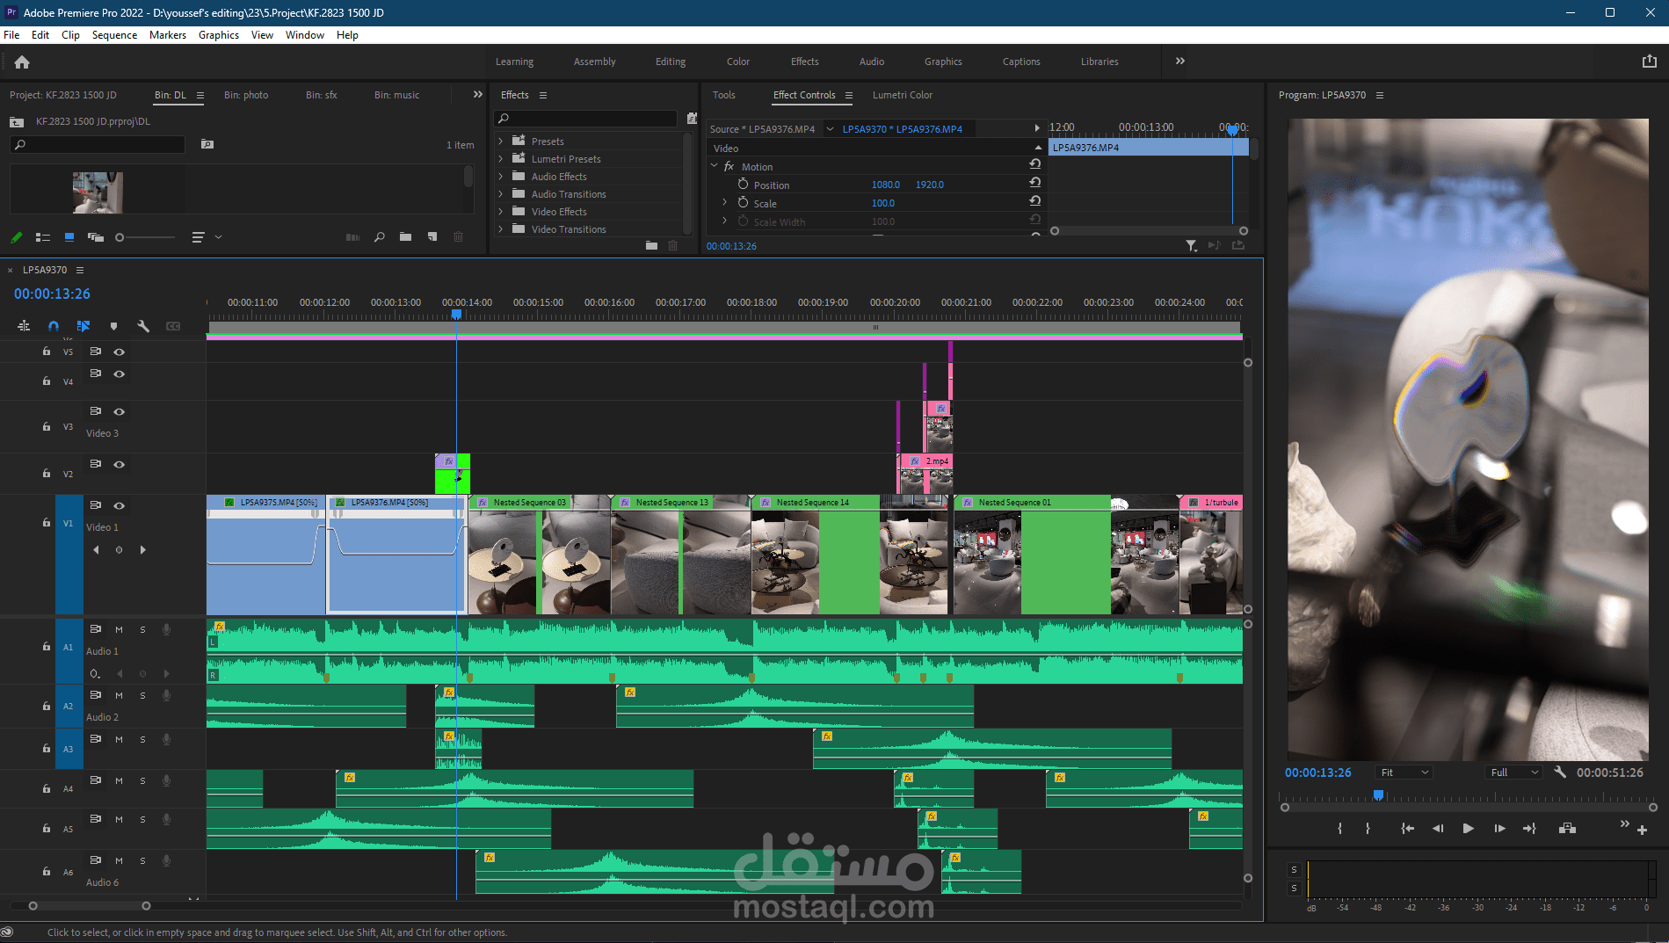This screenshot has height=943, width=1669.
Task: Click timeline timecode 00:00:13:26
Action: [x=52, y=294]
